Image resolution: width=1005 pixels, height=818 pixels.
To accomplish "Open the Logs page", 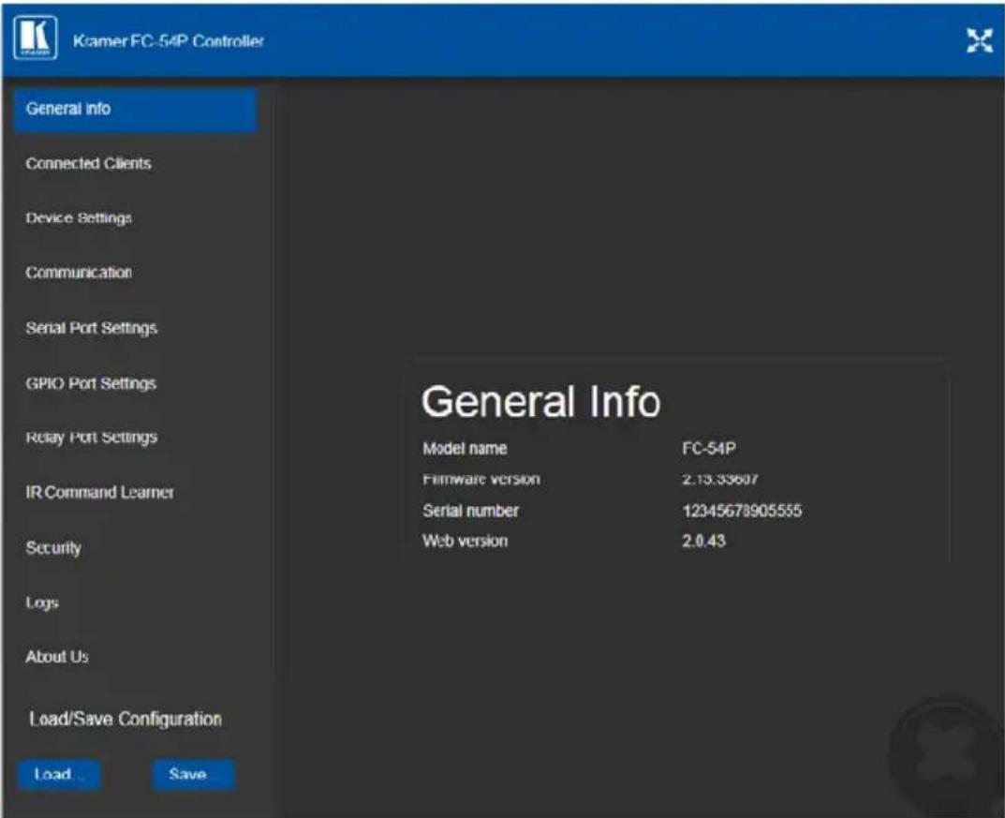I will tap(42, 602).
